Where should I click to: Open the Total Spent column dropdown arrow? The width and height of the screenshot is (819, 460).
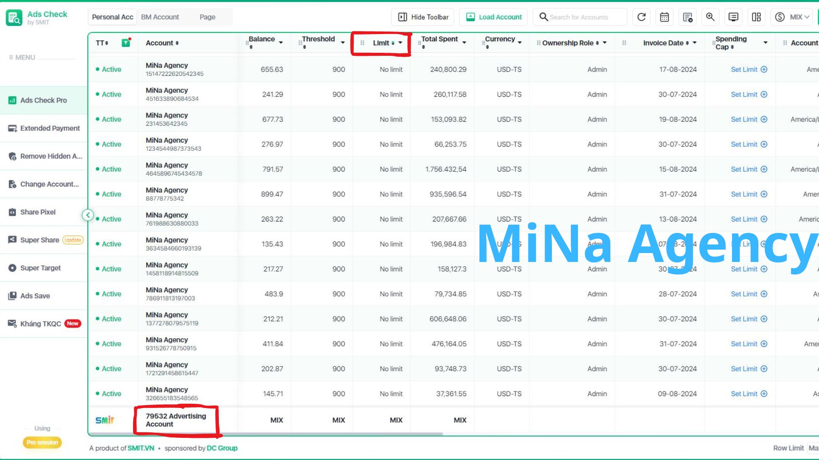464,43
